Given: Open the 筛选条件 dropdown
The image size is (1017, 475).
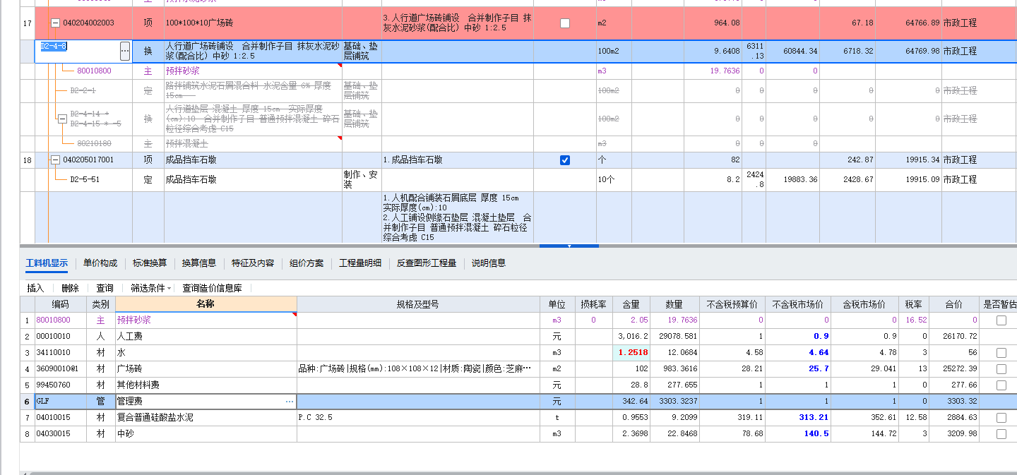Looking at the screenshot, I should pos(151,288).
